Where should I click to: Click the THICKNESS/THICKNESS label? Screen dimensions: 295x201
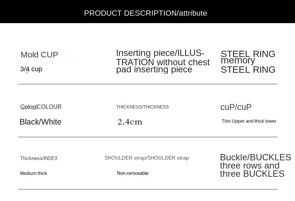(x=142, y=107)
